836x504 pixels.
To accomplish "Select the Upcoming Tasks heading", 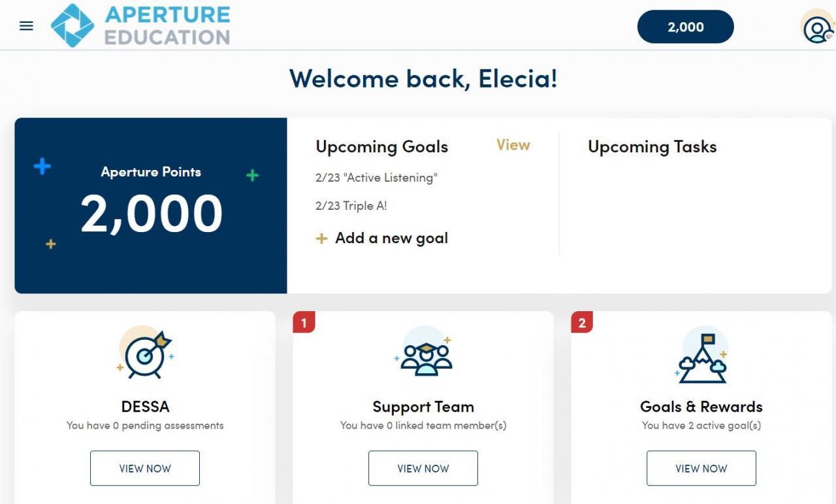I will point(652,147).
